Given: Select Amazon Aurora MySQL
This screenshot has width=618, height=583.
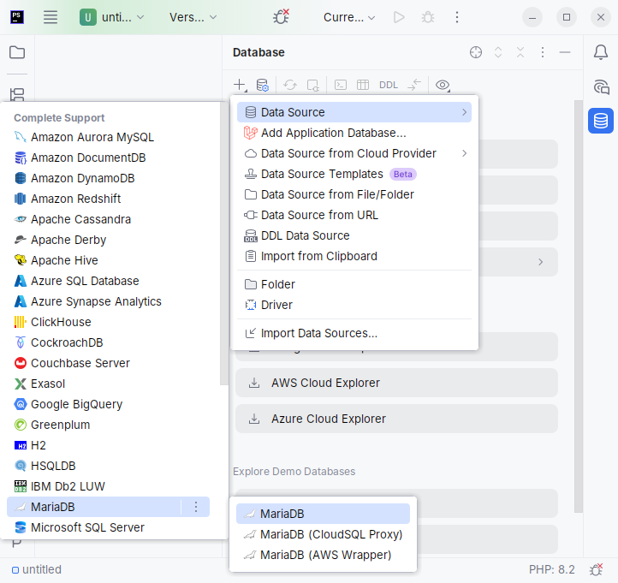Looking at the screenshot, I should (109, 137).
